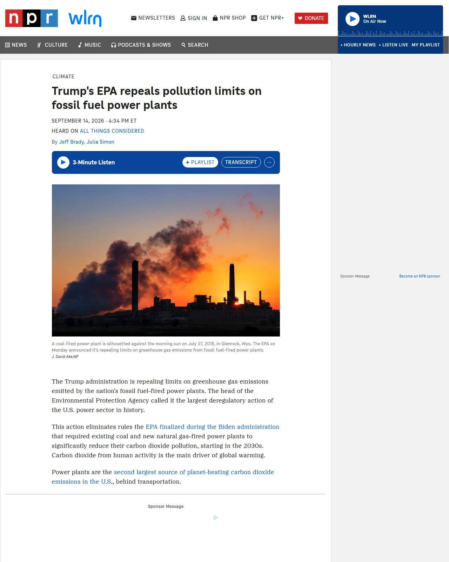The height and width of the screenshot is (562, 449).
Task: Open author Julia Simon's page
Action: pos(101,142)
